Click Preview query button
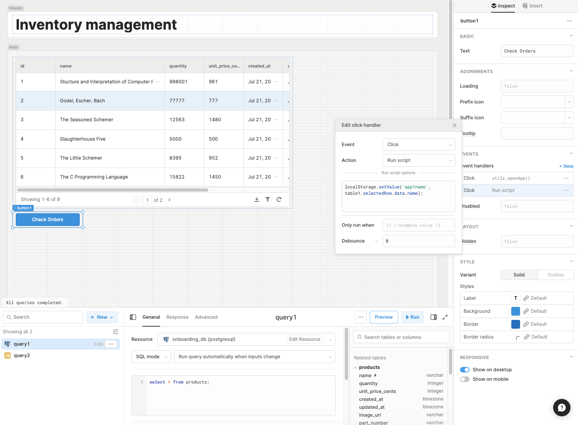 [383, 317]
